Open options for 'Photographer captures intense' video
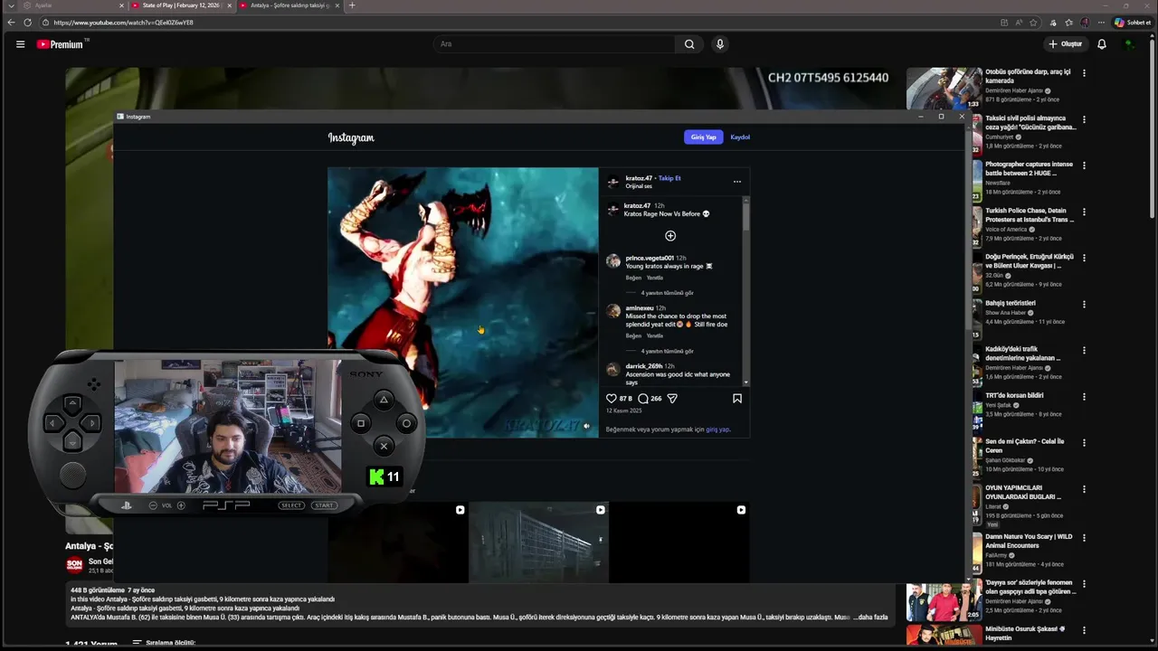Image resolution: width=1158 pixels, height=651 pixels. (x=1084, y=165)
